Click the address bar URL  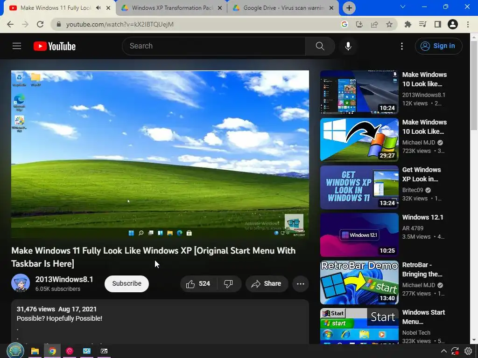[120, 24]
